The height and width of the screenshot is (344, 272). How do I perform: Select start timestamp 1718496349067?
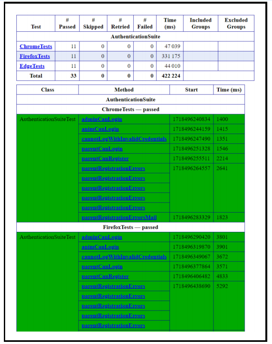coord(192,257)
